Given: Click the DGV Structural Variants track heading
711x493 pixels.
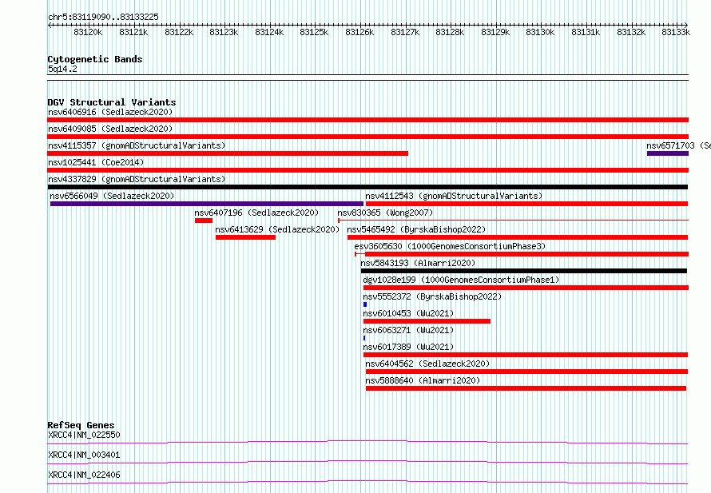Looking at the screenshot, I should pyautogui.click(x=112, y=102).
